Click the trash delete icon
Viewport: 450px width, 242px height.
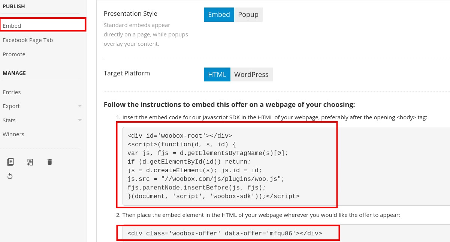pos(50,162)
